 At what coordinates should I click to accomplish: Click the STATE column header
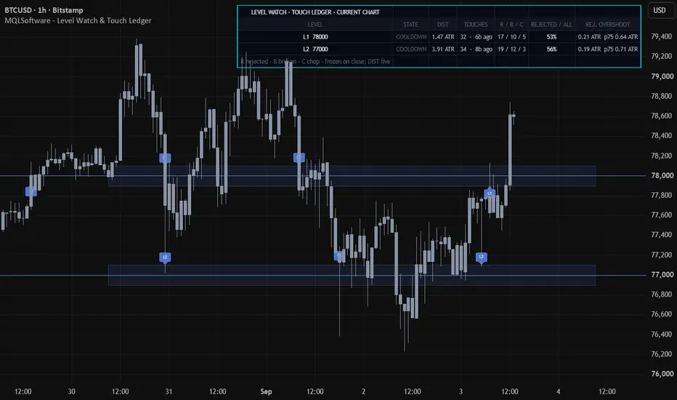click(410, 25)
